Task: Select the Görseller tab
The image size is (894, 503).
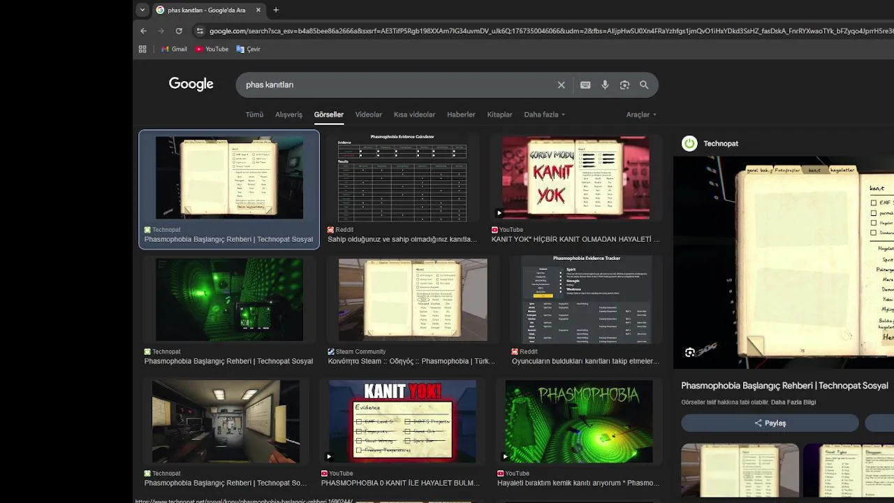Action: coord(329,115)
